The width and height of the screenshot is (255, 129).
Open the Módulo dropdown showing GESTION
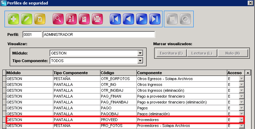[x=140, y=53]
